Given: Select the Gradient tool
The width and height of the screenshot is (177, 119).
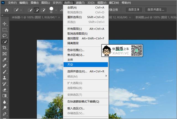Looking at the screenshot, I should (x=4, y=96).
